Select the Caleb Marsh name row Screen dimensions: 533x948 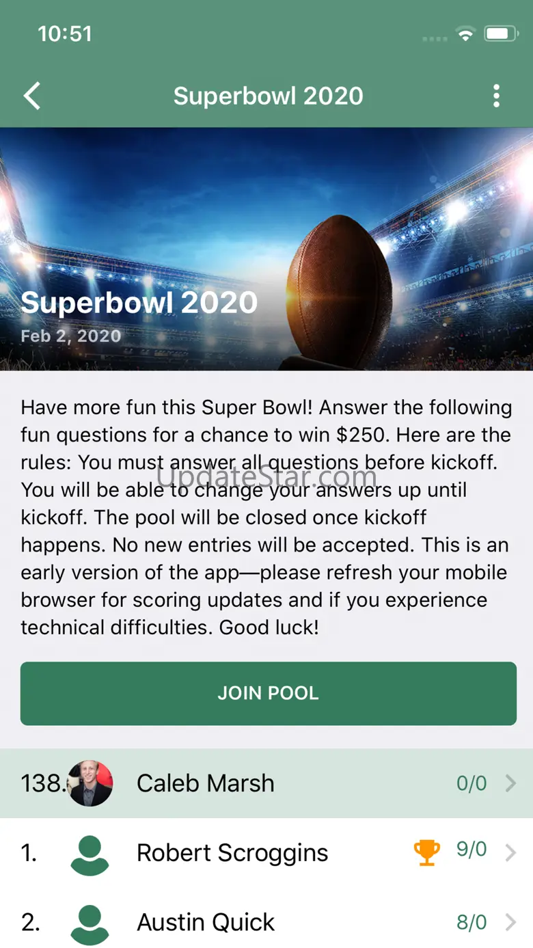[x=205, y=783]
